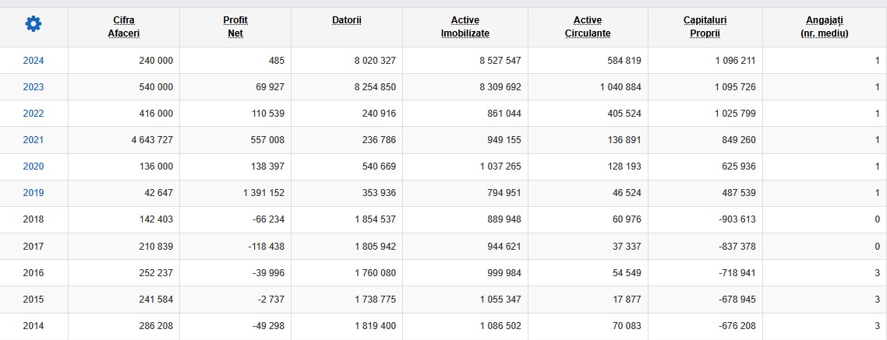Open the 2022 year link
Screen dimensions: 887x340
pyautogui.click(x=34, y=114)
